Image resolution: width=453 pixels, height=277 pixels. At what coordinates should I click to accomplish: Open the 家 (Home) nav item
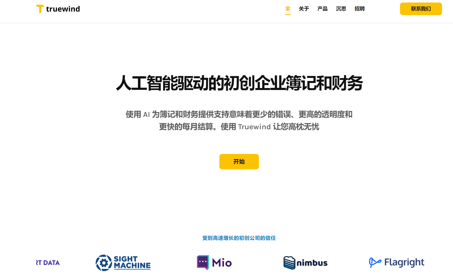[288, 9]
